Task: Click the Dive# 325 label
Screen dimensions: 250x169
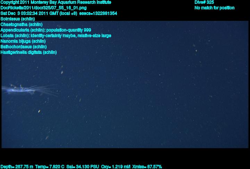Action: 204,2
